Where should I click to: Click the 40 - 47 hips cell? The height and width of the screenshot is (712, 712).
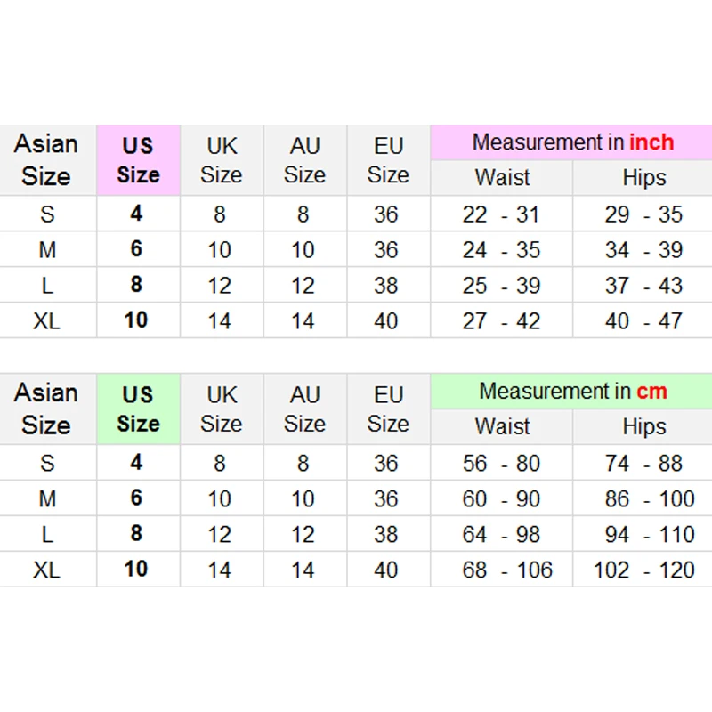(643, 321)
